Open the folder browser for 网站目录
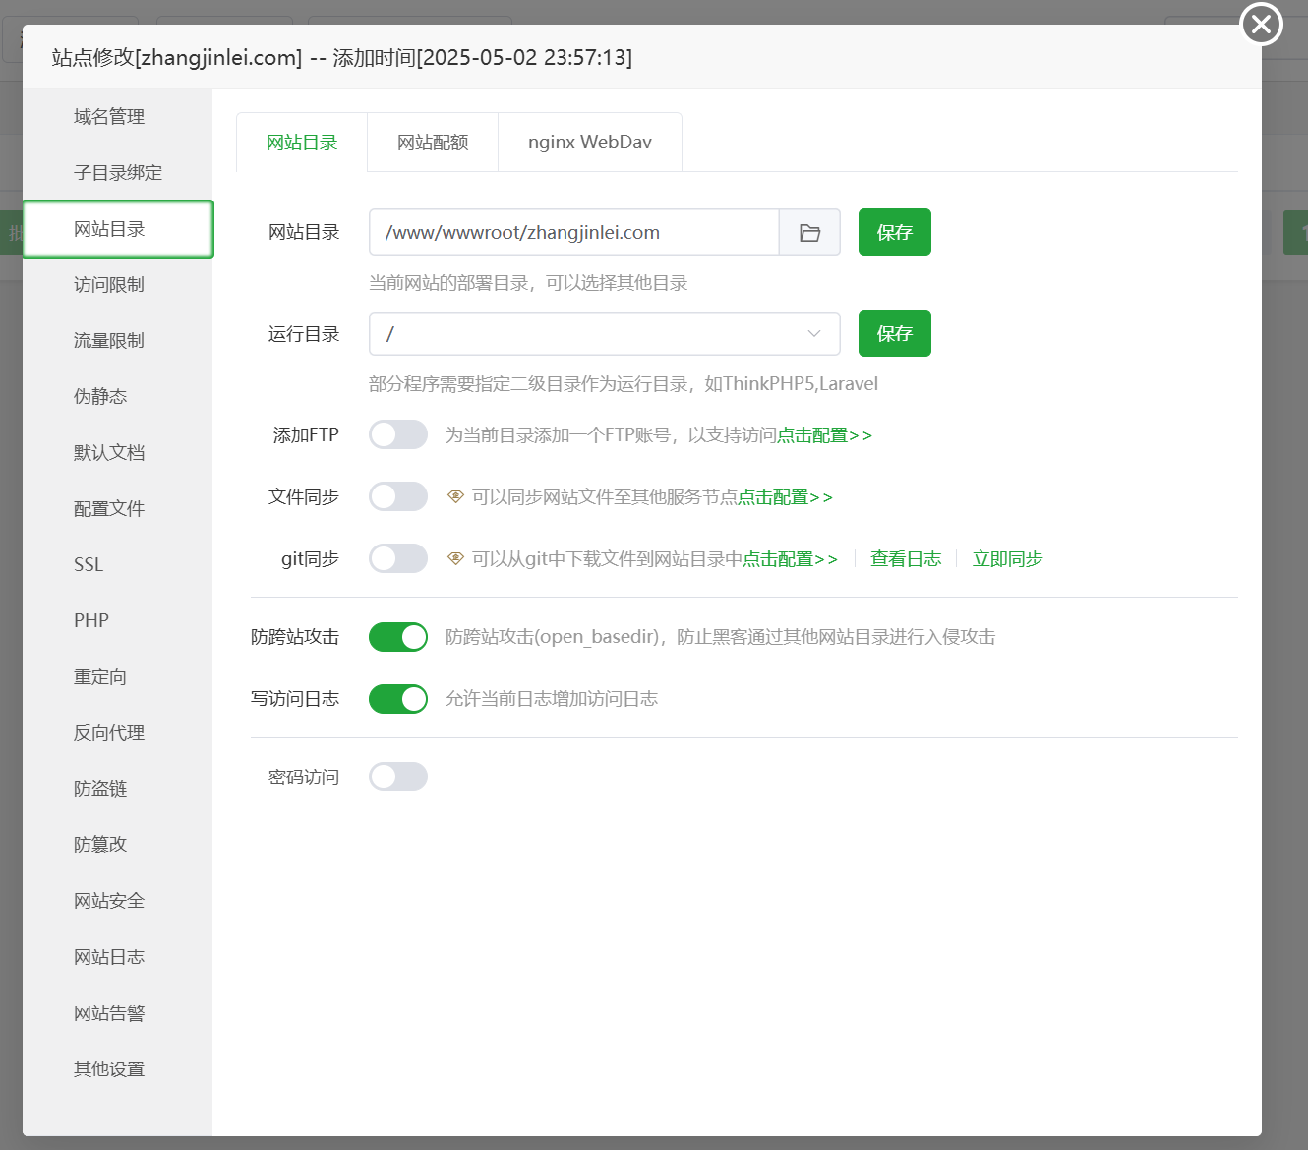Image resolution: width=1308 pixels, height=1150 pixels. coord(808,232)
